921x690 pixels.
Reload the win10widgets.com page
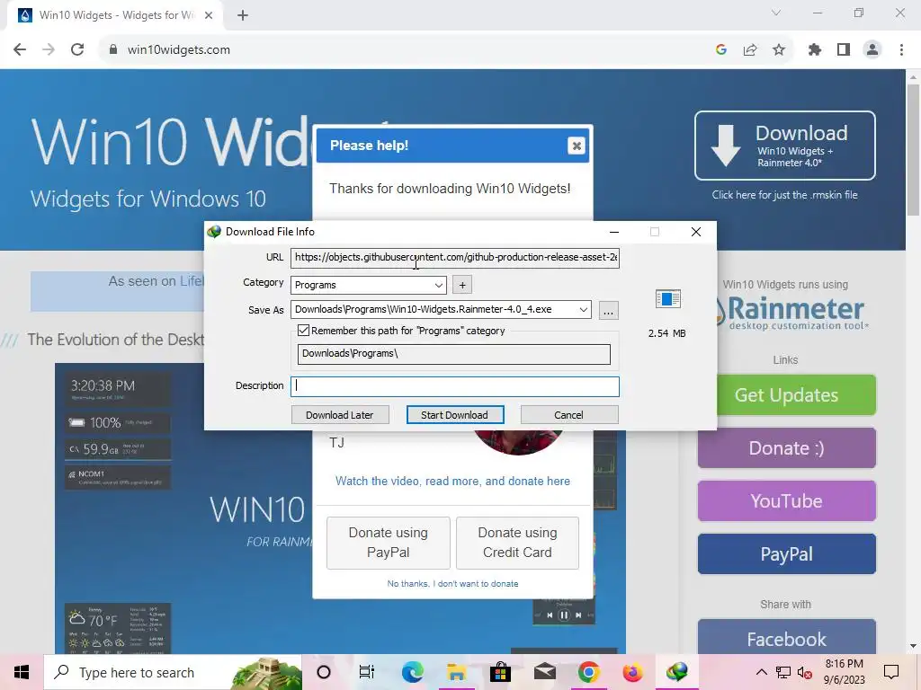point(77,50)
